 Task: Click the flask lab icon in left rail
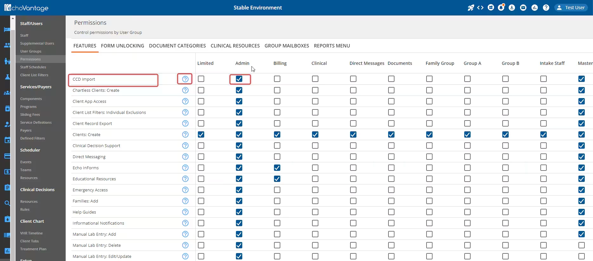[x=7, y=77]
